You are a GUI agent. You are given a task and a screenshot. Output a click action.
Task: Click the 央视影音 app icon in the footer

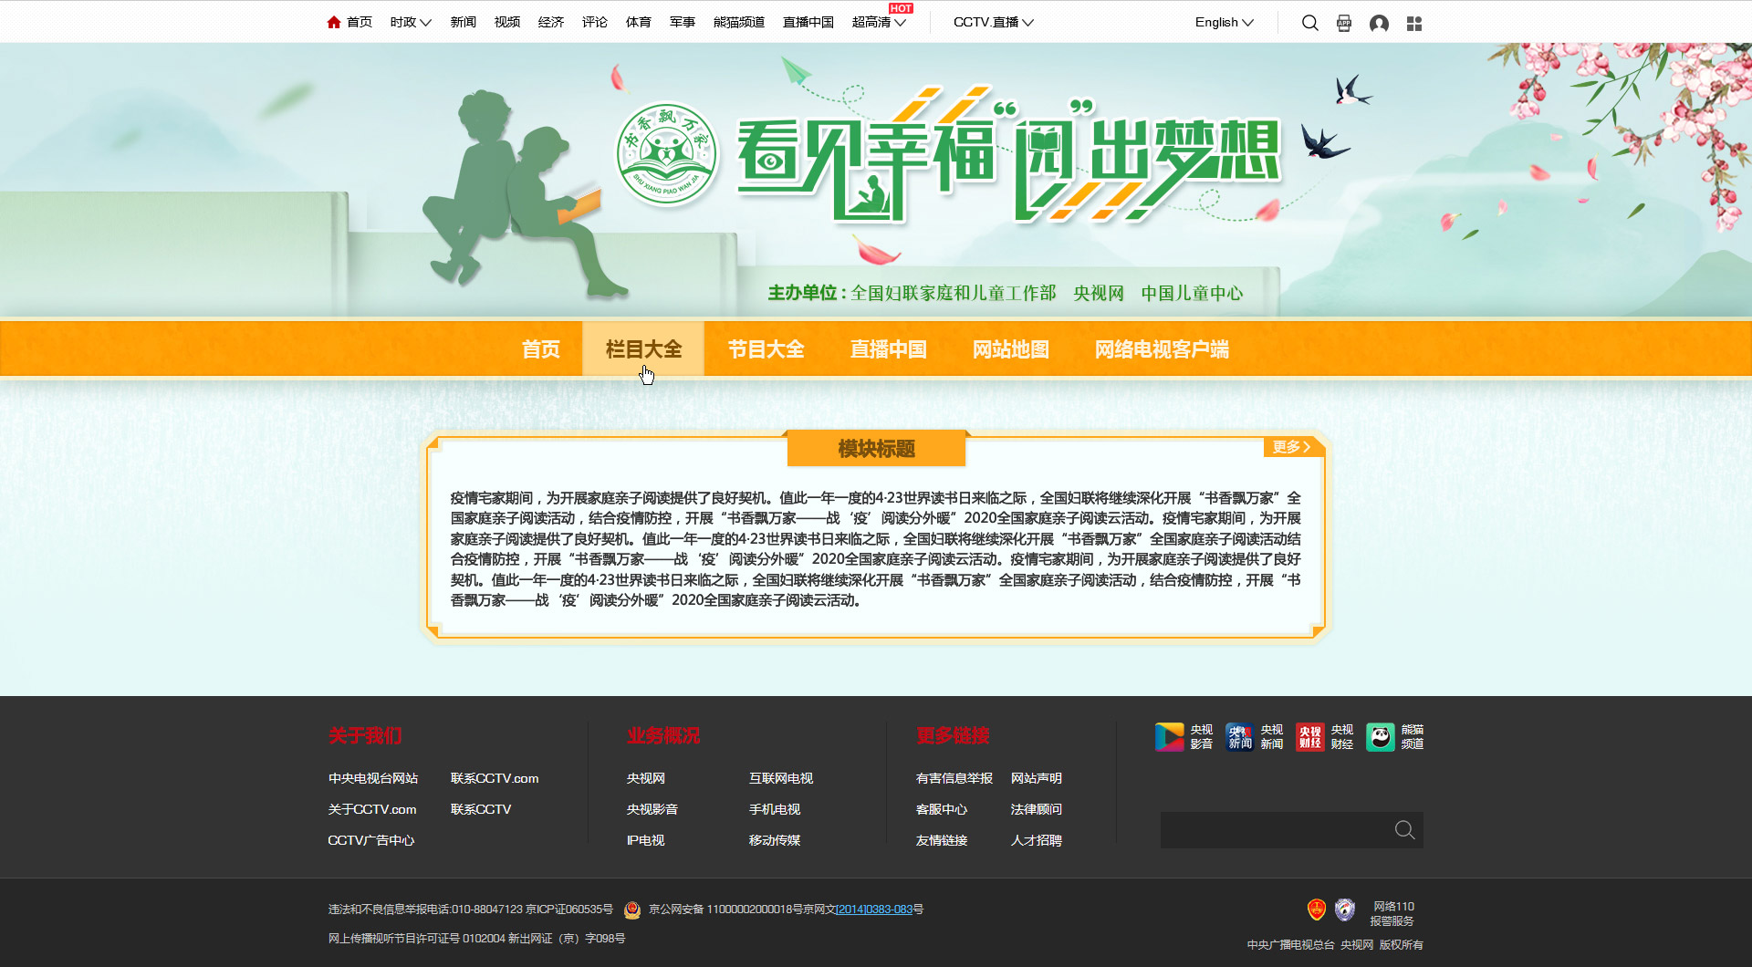click(x=1169, y=736)
